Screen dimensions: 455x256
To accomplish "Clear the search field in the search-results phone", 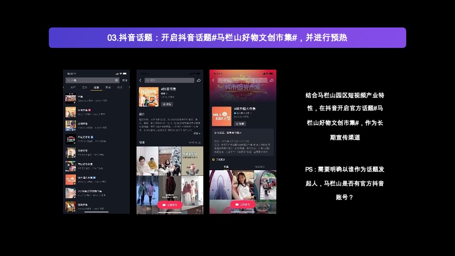I will (x=117, y=80).
